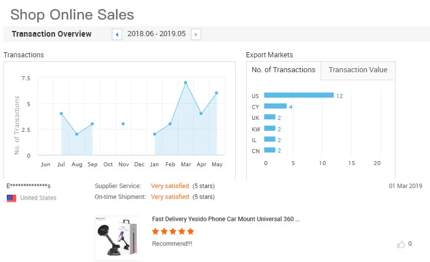Click the Supplier Service Very satisfied text
This screenshot has width=430, height=262.
170,186
